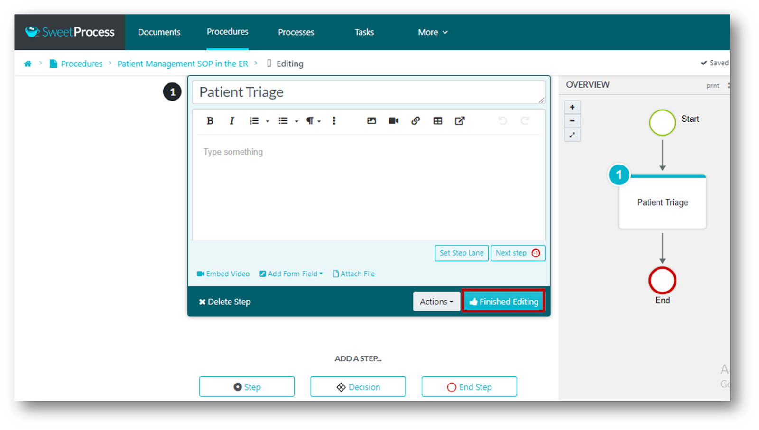The width and height of the screenshot is (759, 430).
Task: Open the Actions dropdown menu
Action: point(436,302)
